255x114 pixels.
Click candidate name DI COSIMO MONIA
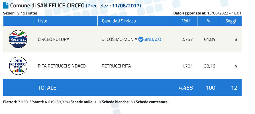[119, 39]
